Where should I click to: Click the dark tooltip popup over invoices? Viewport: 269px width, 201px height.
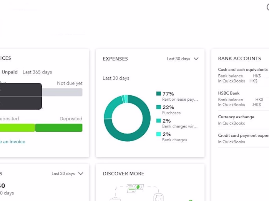(21, 96)
